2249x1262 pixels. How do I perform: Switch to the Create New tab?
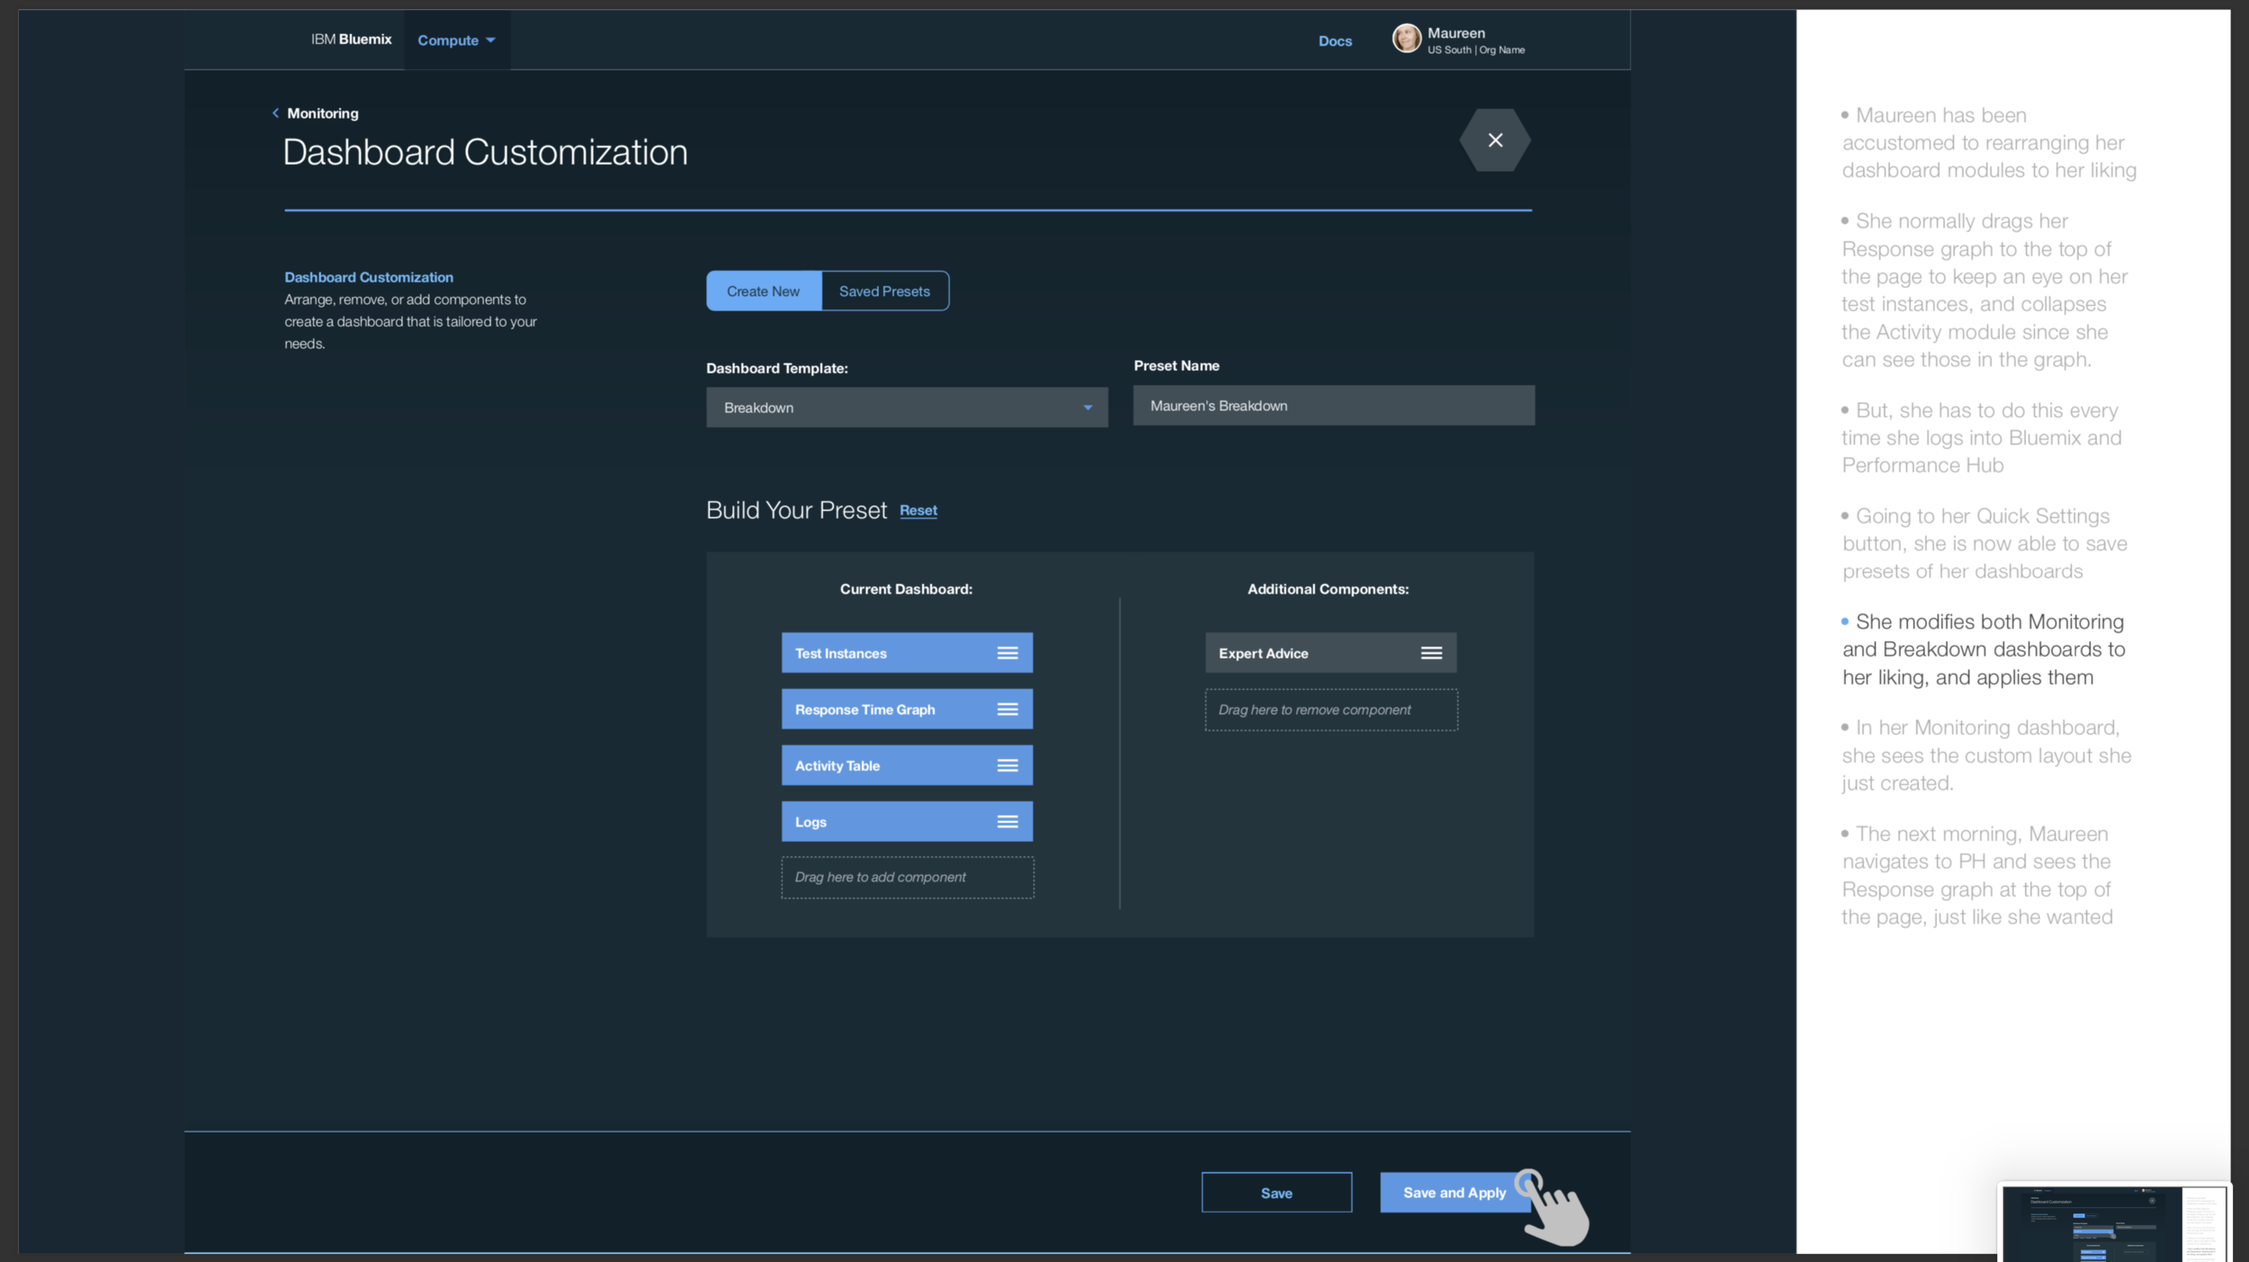(x=763, y=291)
